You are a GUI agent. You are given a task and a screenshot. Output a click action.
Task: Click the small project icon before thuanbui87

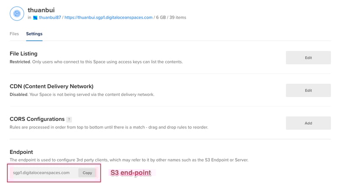pyautogui.click(x=36, y=18)
